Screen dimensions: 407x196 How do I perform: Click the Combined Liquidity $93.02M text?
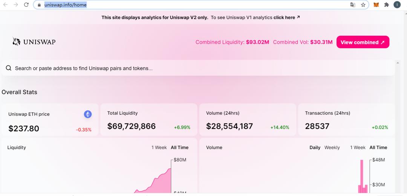(232, 42)
